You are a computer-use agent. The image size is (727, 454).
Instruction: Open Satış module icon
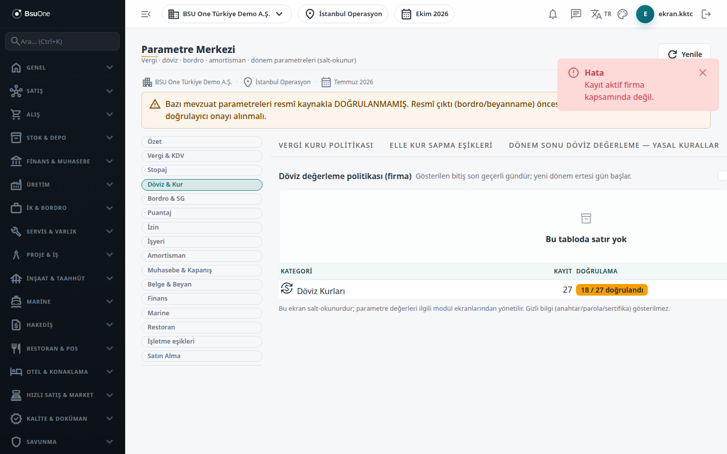[16, 91]
